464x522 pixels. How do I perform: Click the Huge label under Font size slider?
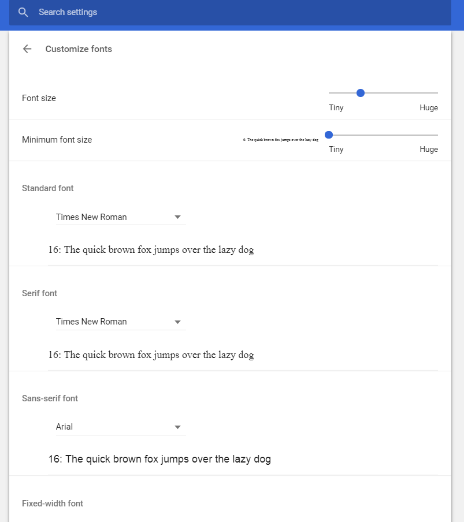(429, 107)
